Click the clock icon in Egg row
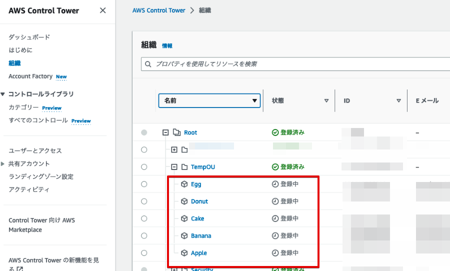This screenshot has height=271, width=450. click(275, 184)
